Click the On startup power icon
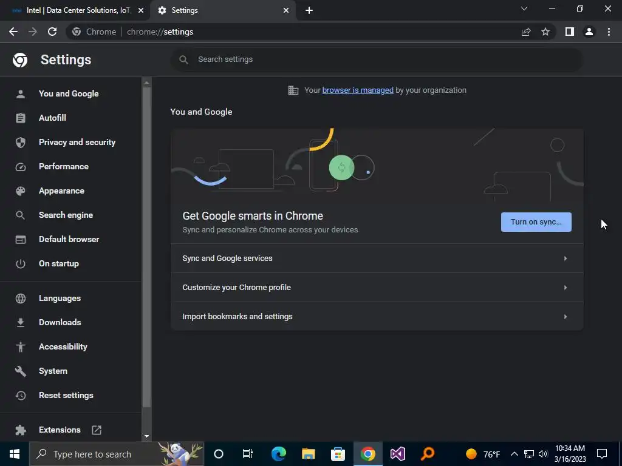Viewport: 622px width, 466px height. (20, 264)
